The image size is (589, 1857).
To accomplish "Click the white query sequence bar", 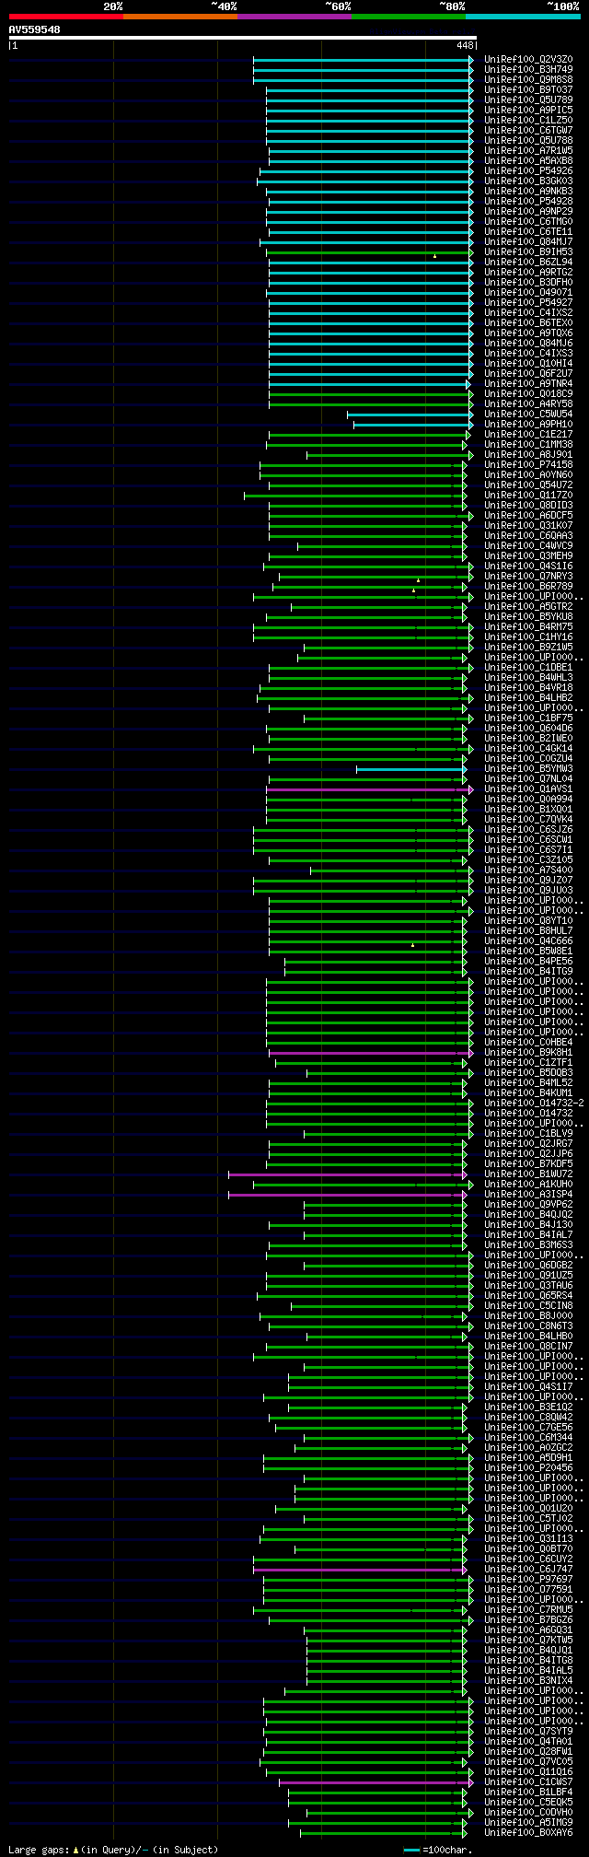I will coord(242,38).
